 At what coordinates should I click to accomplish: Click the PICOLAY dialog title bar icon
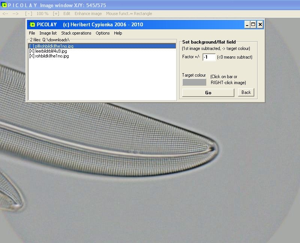[x=33, y=25]
